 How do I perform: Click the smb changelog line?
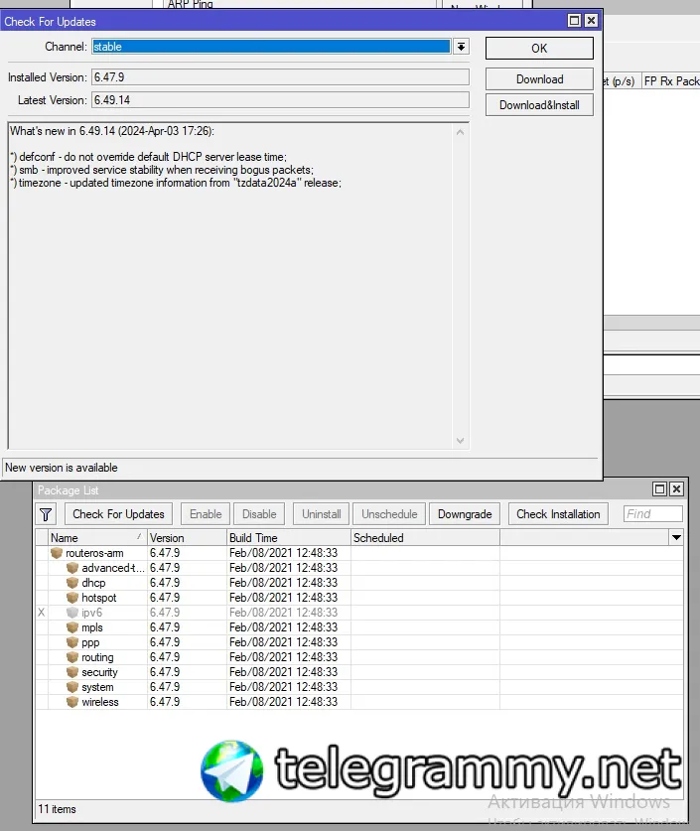coord(162,170)
